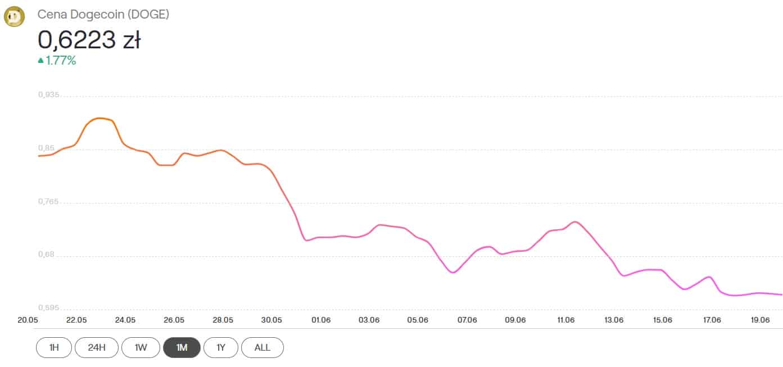
Task: Click the 30.05 date label
Action: (271, 320)
